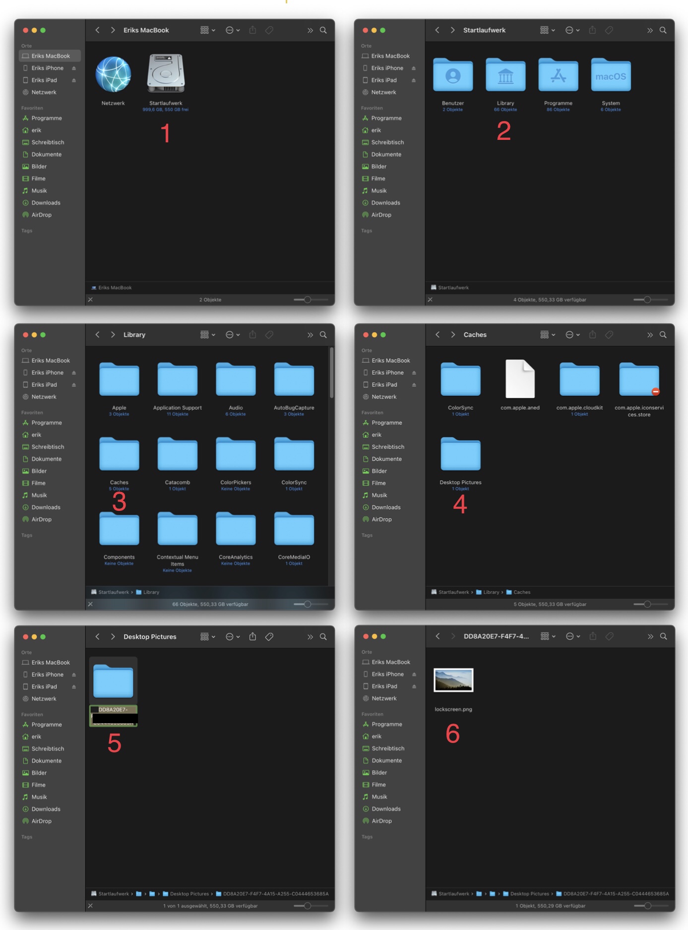The height and width of the screenshot is (930, 688).
Task: Select the macOS System folder icon
Action: pos(611,75)
